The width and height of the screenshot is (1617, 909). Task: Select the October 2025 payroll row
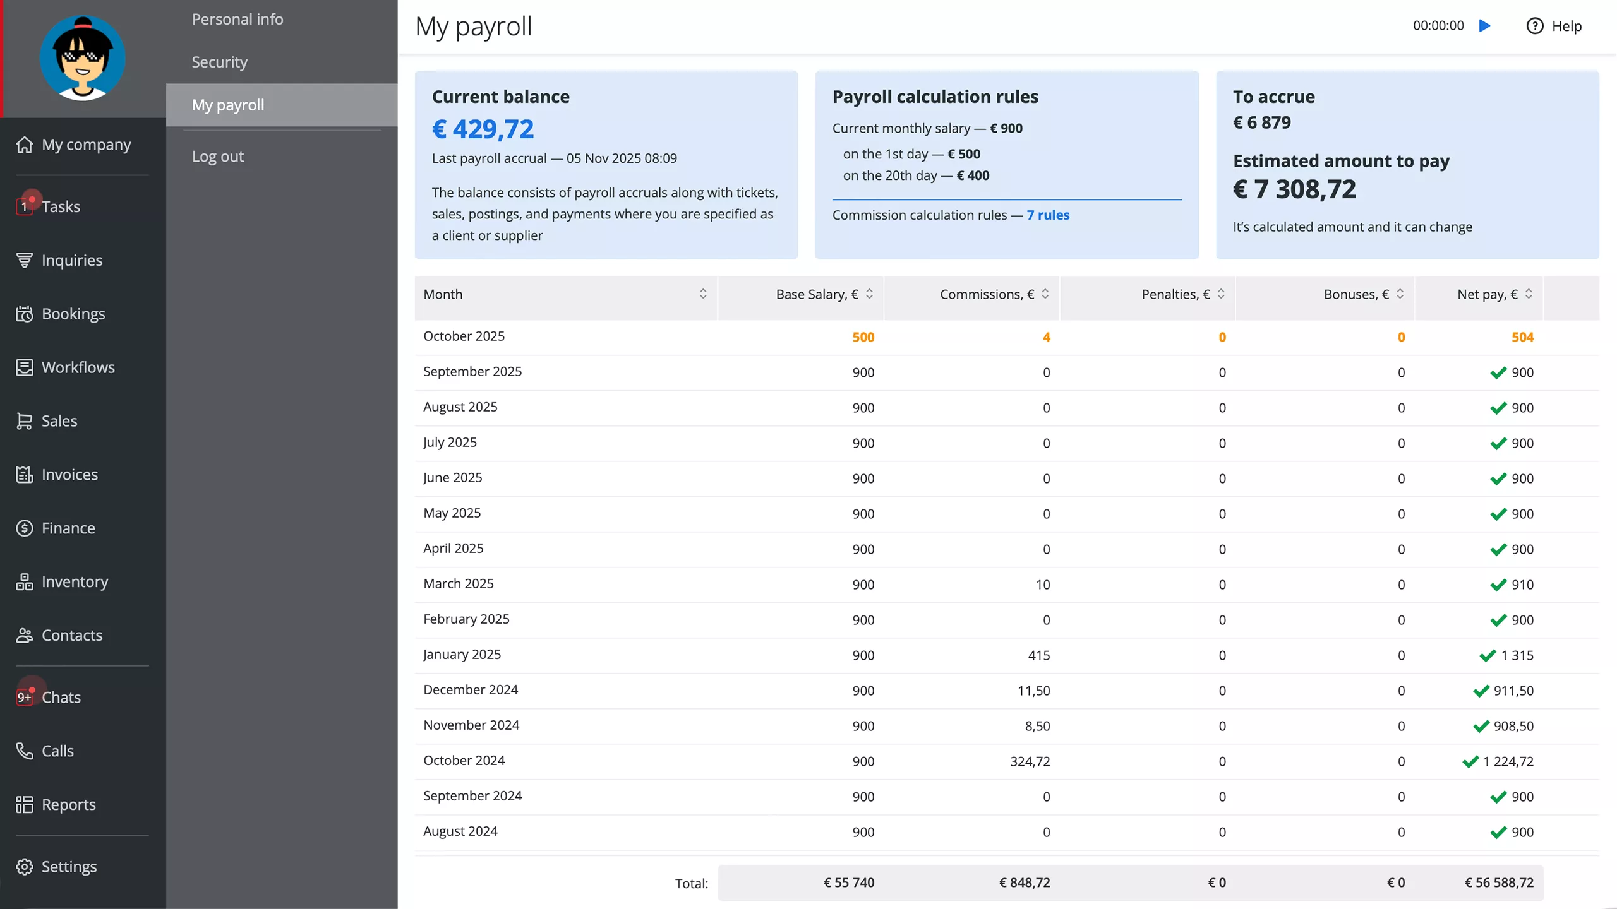464,336
